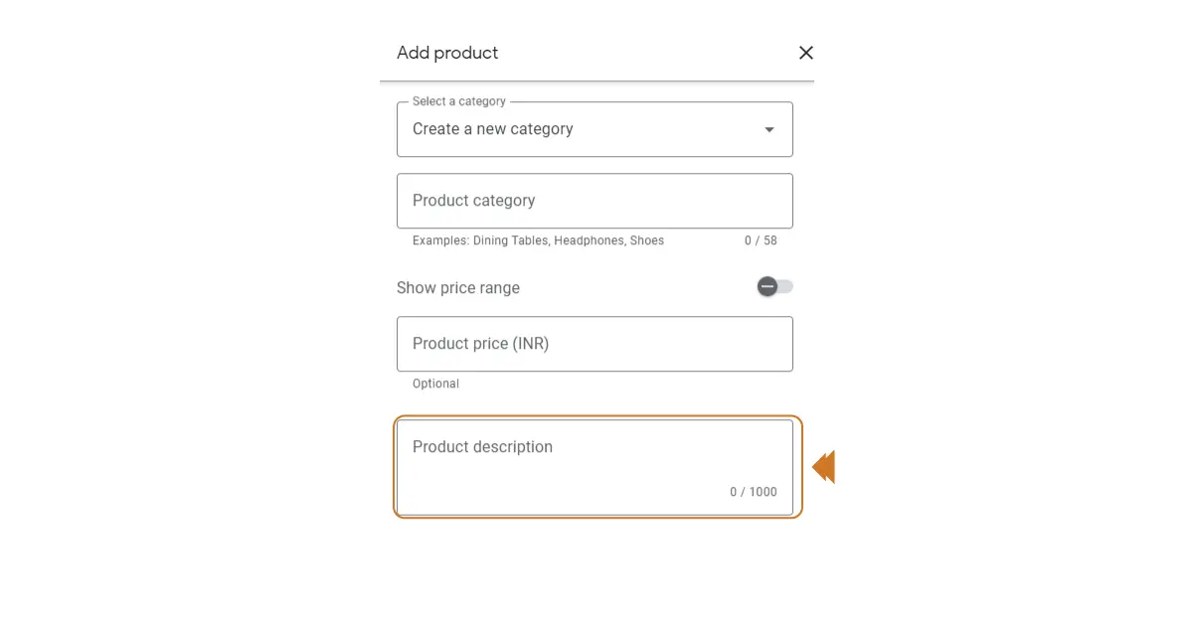Click the 0 / 1000 character counter
This screenshot has height=624, width=1193.
(754, 492)
